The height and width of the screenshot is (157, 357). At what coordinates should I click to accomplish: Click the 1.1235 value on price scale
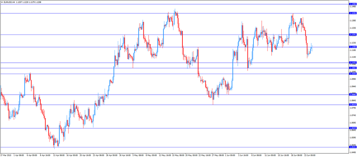353,43
